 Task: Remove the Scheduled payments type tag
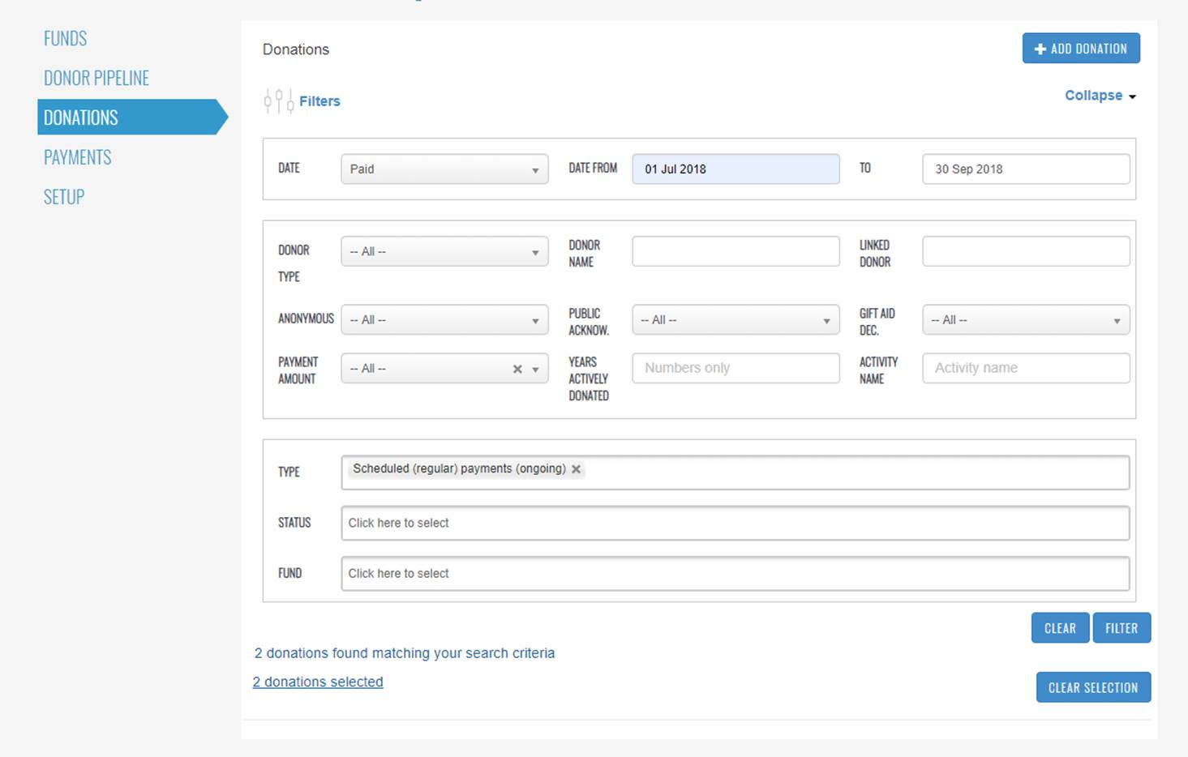[576, 469]
